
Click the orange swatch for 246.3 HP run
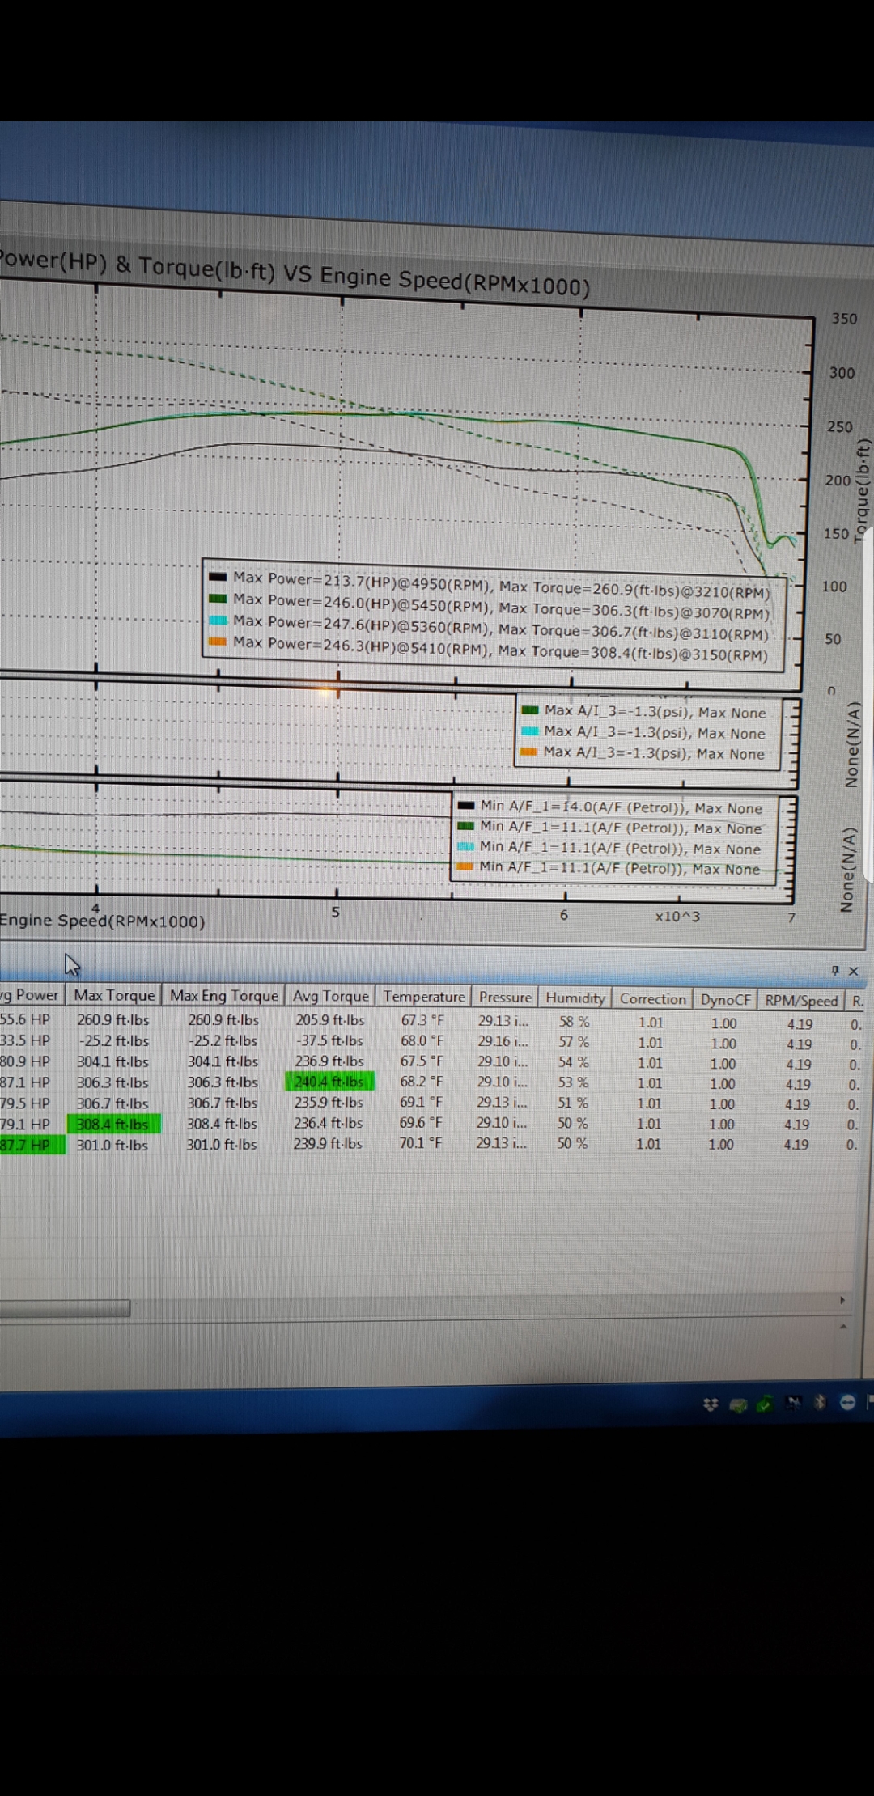pos(218,642)
